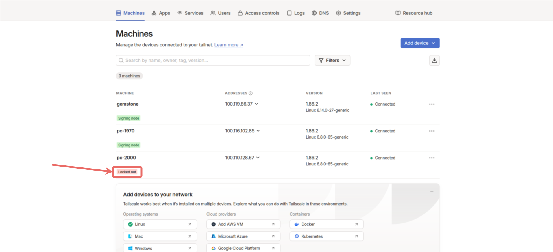553x252 pixels.
Task: Open the Resource hub link
Action: click(414, 13)
